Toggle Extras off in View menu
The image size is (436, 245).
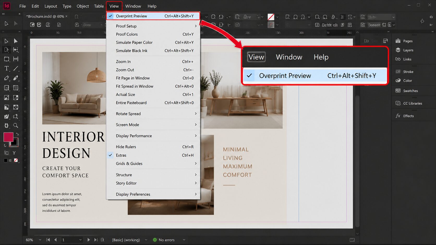[x=153, y=155]
